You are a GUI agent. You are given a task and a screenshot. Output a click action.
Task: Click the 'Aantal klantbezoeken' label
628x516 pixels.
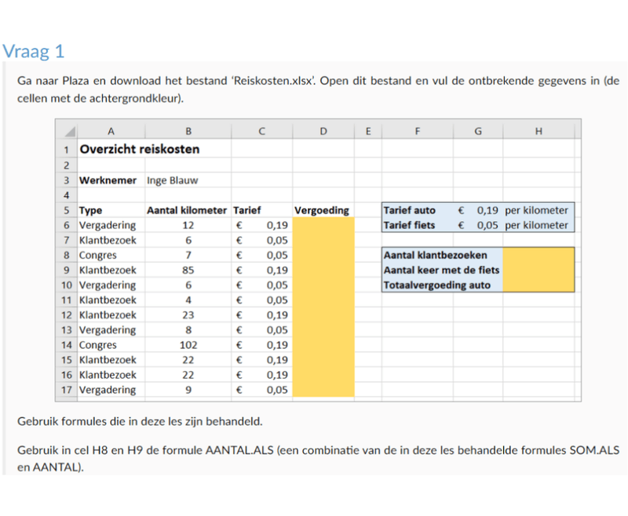coord(436,255)
